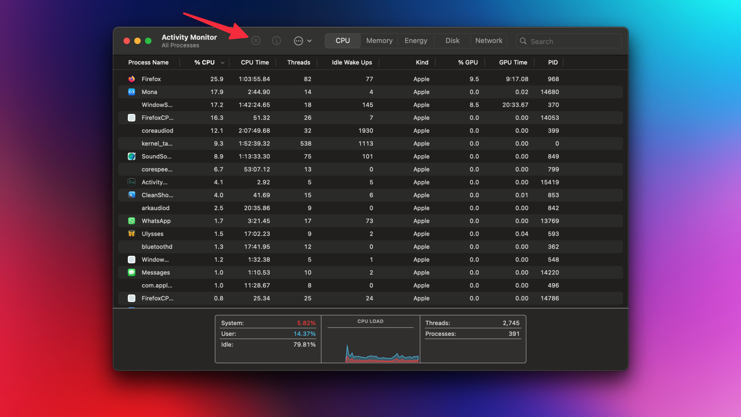Sort by % GPU column header
Viewport: 741px width, 417px height.
point(468,62)
